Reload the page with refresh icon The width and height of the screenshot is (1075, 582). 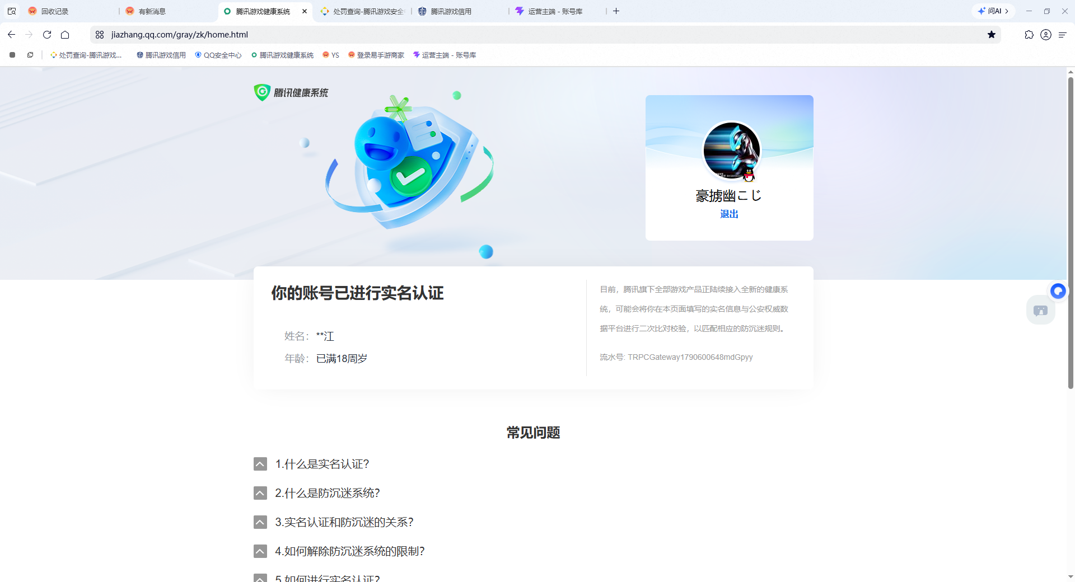point(47,35)
